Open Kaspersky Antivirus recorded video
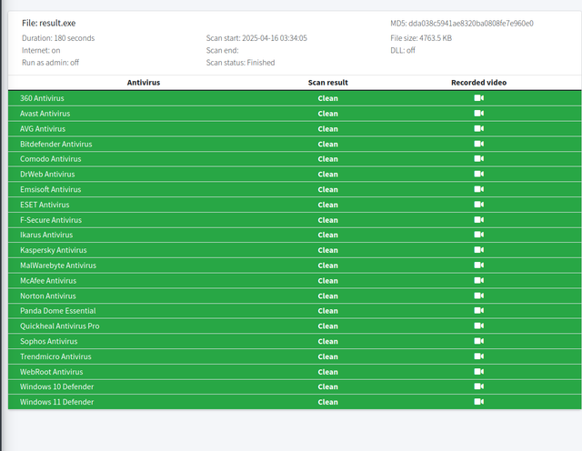This screenshot has width=582, height=451. (x=479, y=249)
